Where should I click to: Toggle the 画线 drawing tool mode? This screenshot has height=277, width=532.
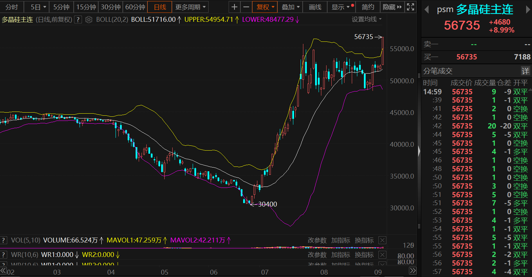315,7
